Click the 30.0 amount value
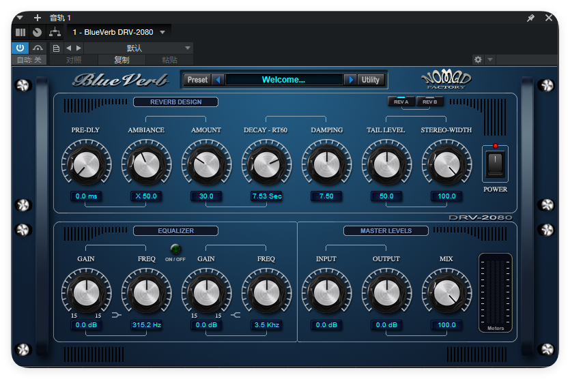This screenshot has width=570, height=379. pos(206,196)
